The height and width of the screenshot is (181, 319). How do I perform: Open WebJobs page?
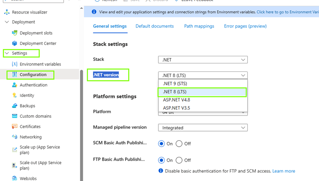click(x=28, y=178)
